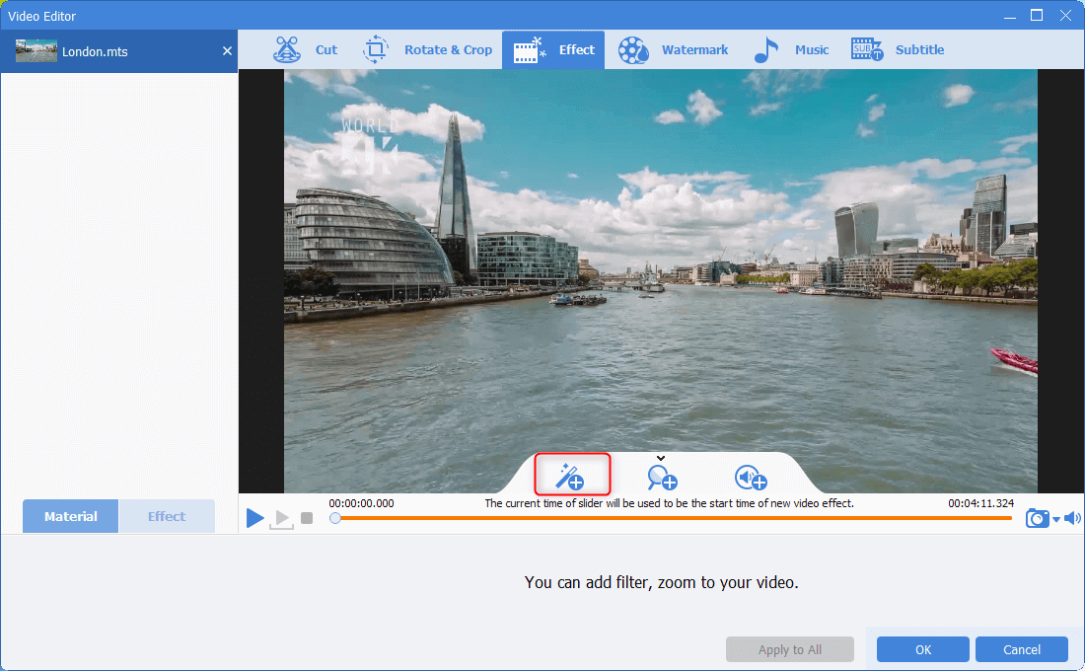Click the add zoom effect magnifier icon

point(662,478)
